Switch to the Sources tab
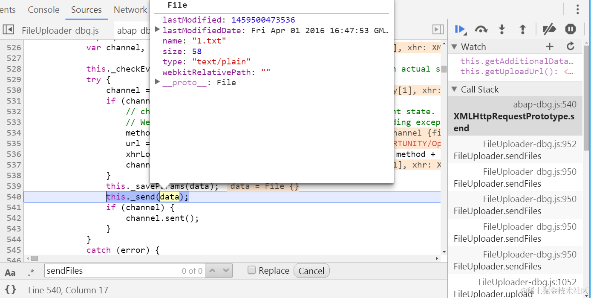This screenshot has width=591, height=298. (x=86, y=9)
